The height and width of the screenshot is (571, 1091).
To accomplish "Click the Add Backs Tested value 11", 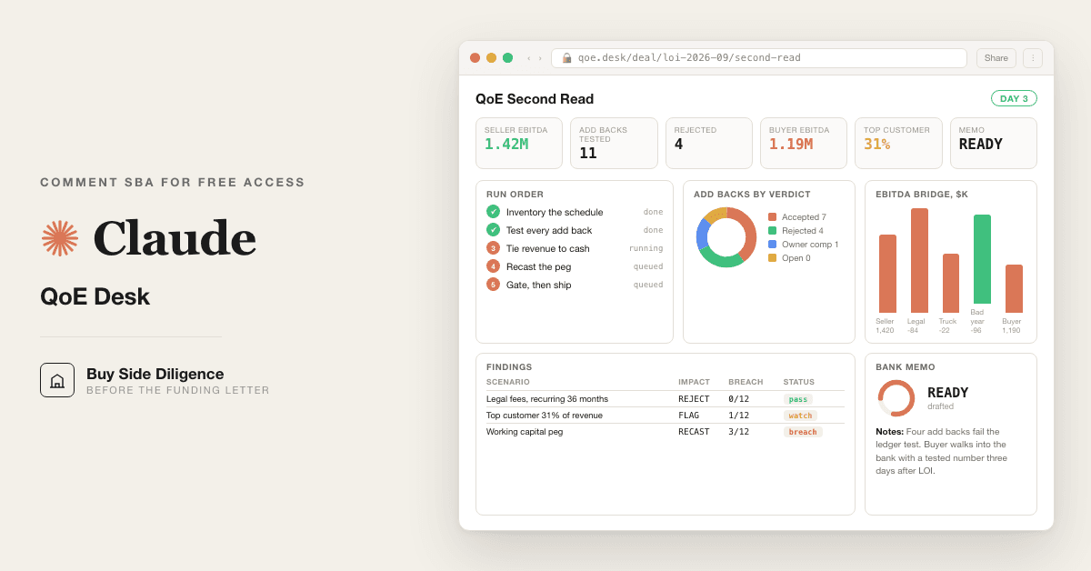I will coord(588,153).
